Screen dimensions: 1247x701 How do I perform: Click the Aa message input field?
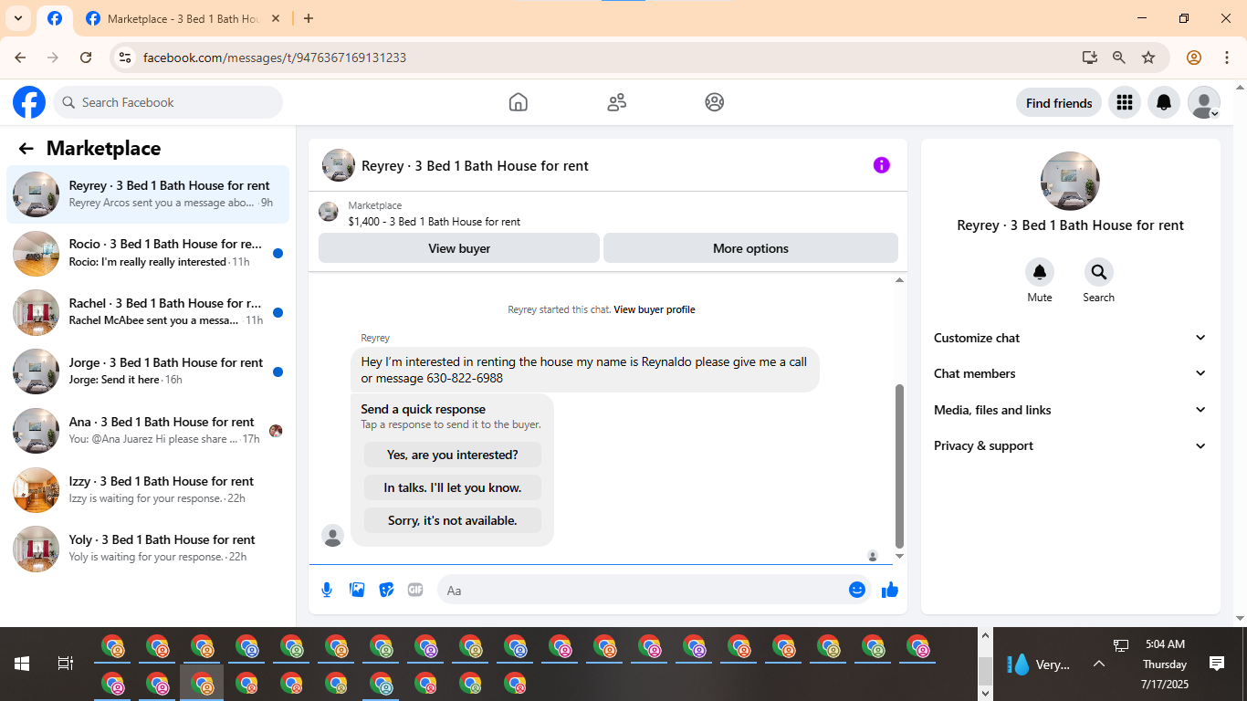tap(641, 591)
